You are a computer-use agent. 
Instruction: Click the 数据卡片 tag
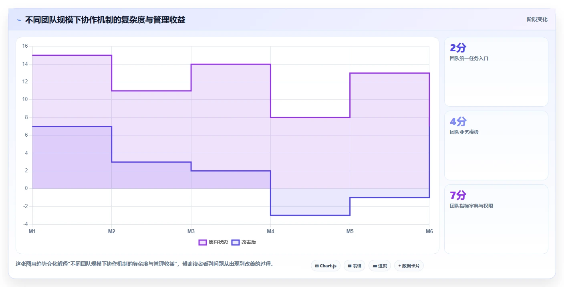pos(409,266)
